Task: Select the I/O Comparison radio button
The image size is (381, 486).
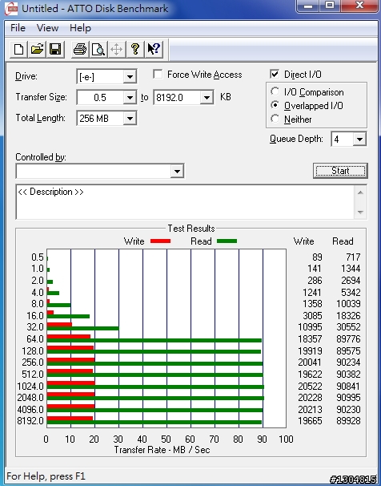Action: coord(275,91)
